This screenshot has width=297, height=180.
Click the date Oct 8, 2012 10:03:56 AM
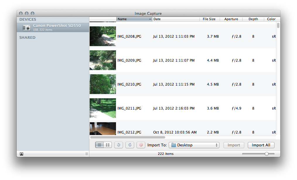tap(175, 132)
